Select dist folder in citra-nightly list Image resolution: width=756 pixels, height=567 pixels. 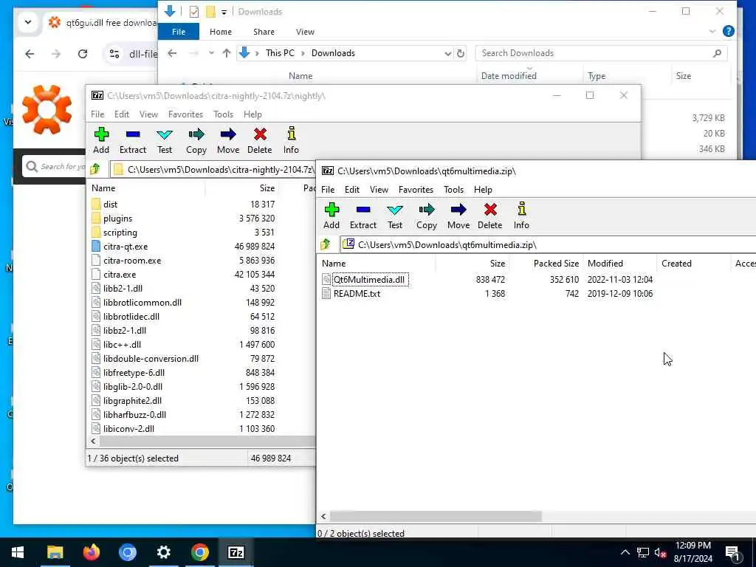point(110,205)
